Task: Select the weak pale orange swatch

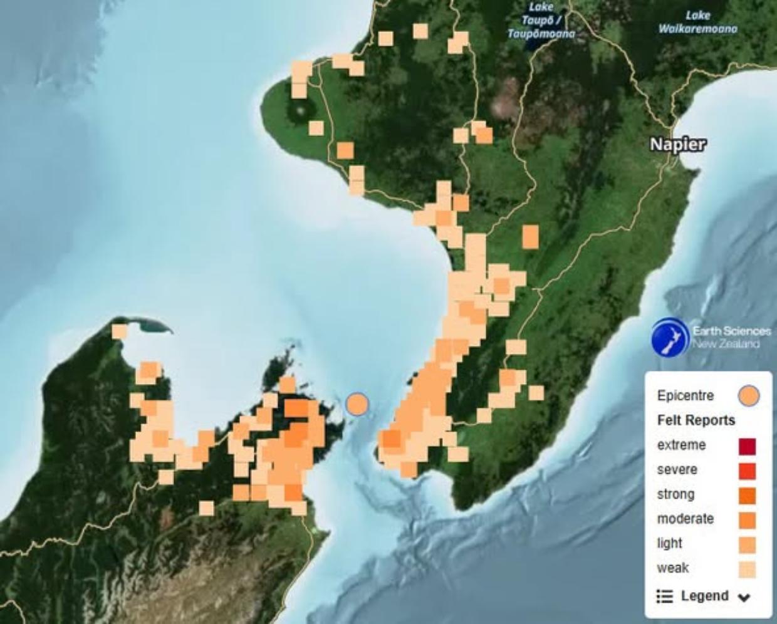Action: point(747,569)
